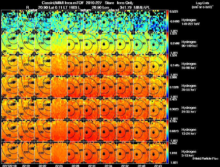
Task: Click the 'Hydrogen 13-24 keV' row label
Action: (189, 132)
